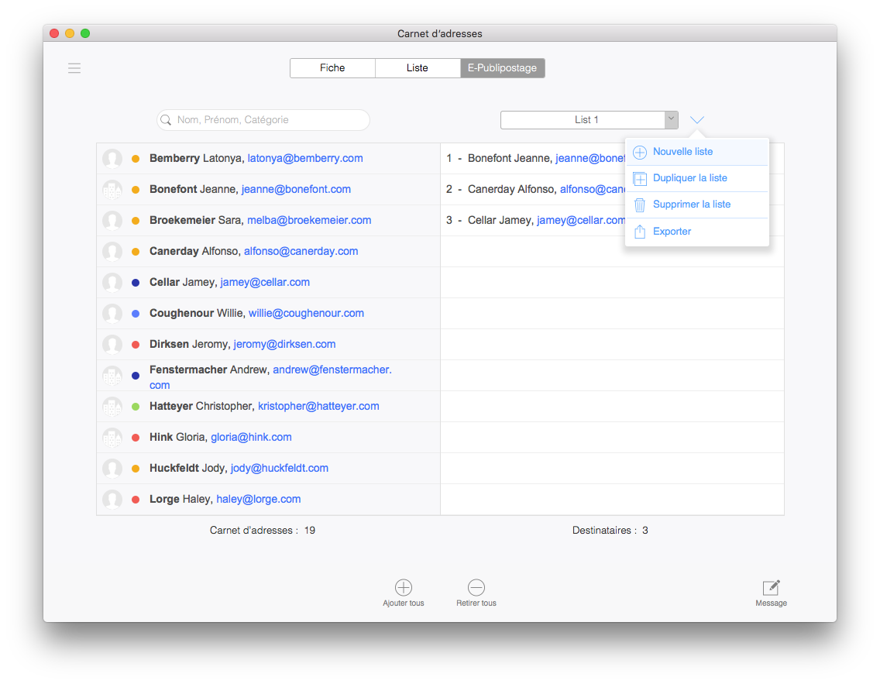
Task: Click the Nouvelle liste plus icon
Action: click(640, 152)
